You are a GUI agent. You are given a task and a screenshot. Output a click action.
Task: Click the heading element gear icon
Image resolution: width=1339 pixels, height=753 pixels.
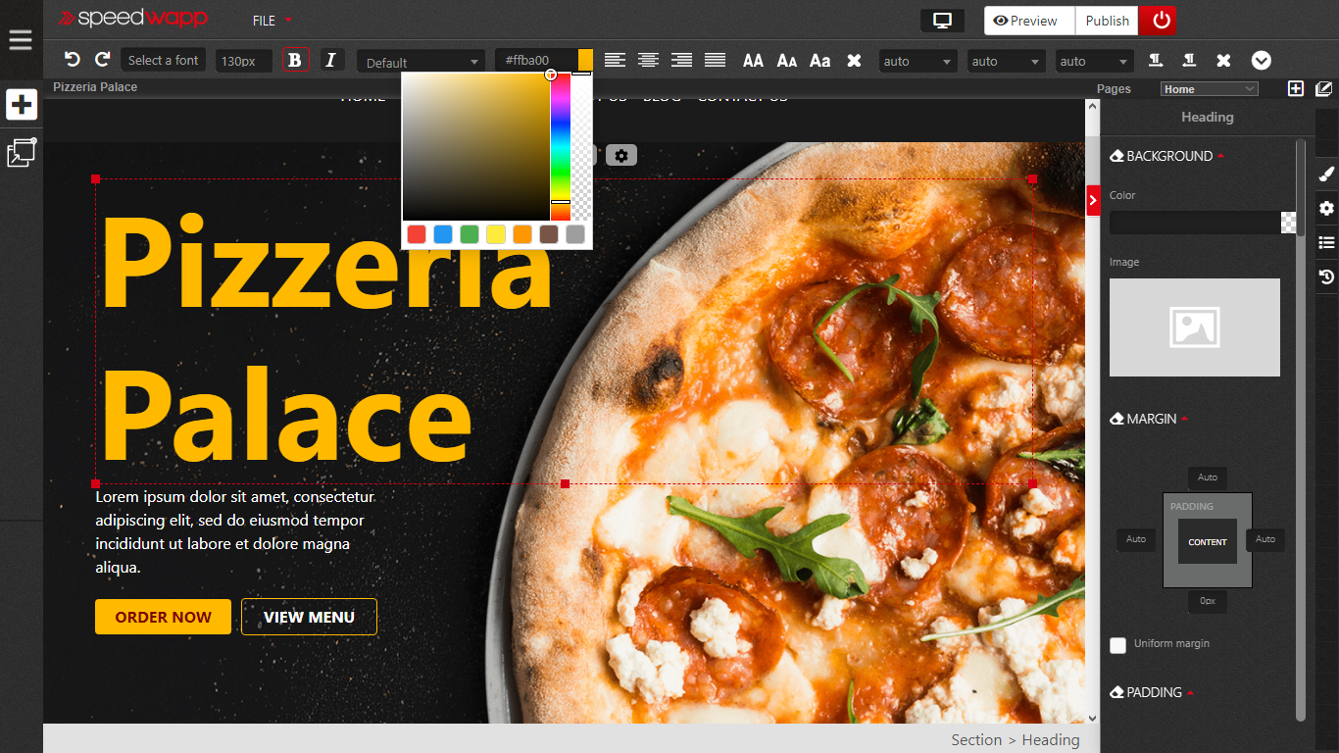pos(621,155)
